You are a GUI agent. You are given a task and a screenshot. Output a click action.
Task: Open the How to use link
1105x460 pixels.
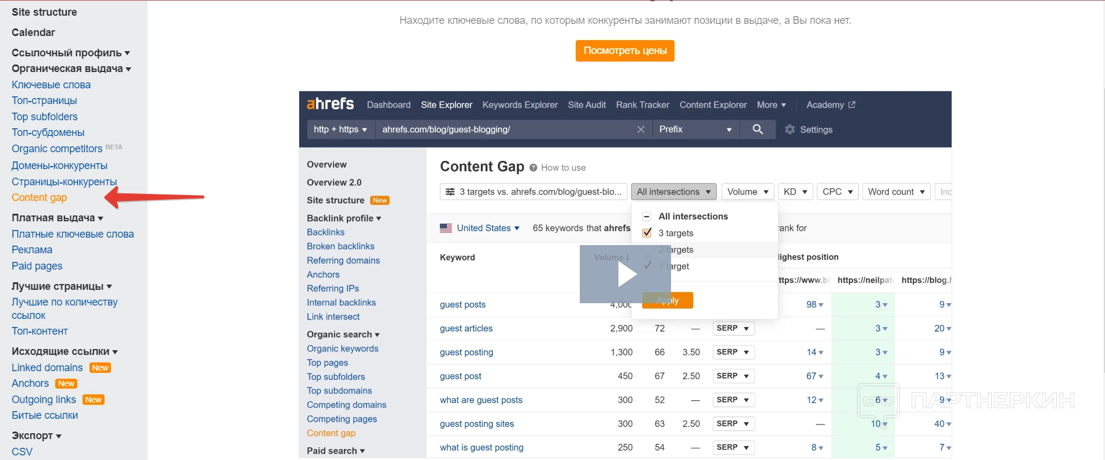(564, 168)
